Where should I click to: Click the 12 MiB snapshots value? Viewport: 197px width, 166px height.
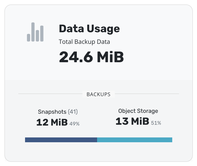point(52,122)
